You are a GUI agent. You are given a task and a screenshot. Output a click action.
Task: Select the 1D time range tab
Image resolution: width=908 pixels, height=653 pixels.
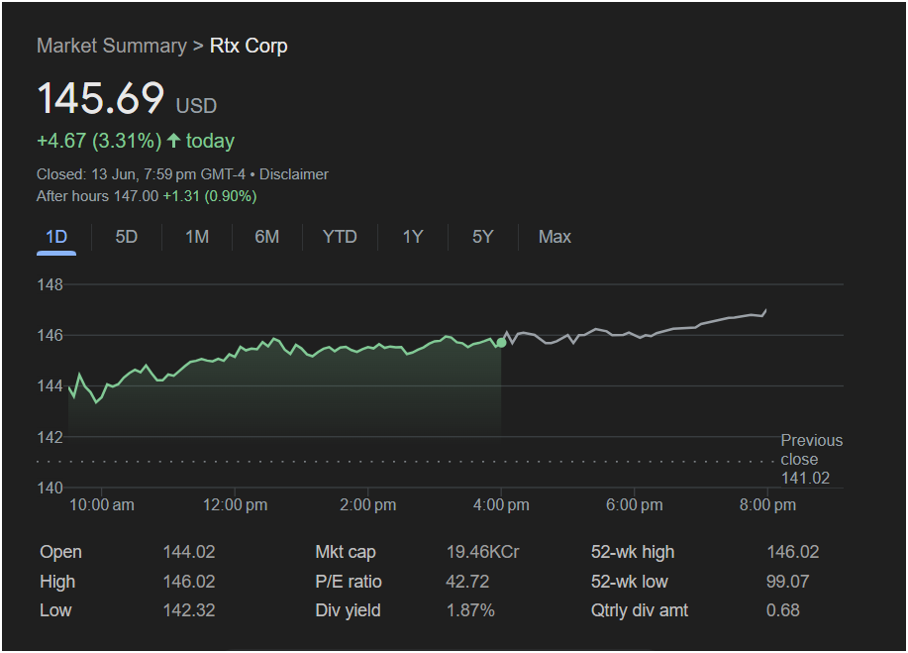pos(56,237)
